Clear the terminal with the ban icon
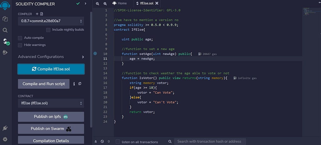Image resolution: width=321 pixels, height=145 pixels. tap(102, 142)
